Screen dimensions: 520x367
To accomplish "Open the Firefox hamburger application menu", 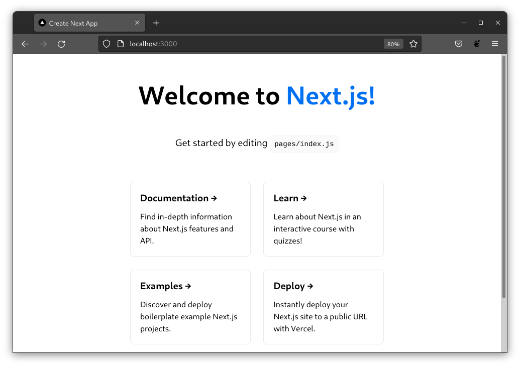I will (495, 44).
